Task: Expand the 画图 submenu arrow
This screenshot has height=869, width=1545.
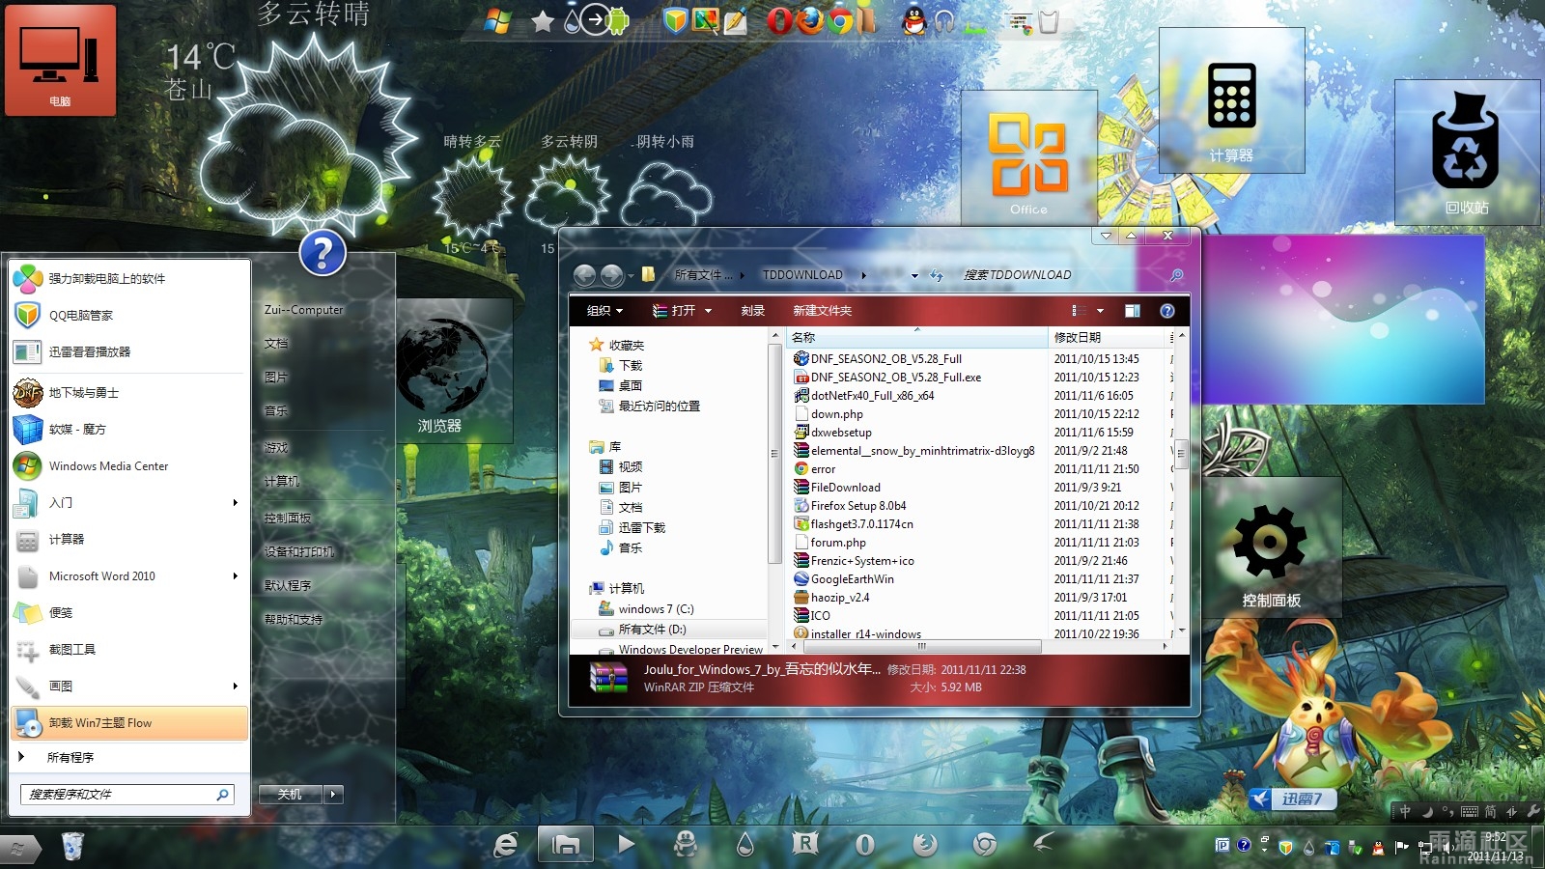Action: coord(235,686)
